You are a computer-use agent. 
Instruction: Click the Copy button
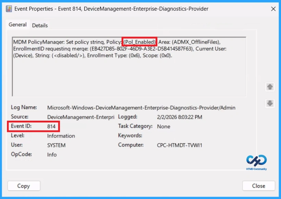pyautogui.click(x=23, y=186)
